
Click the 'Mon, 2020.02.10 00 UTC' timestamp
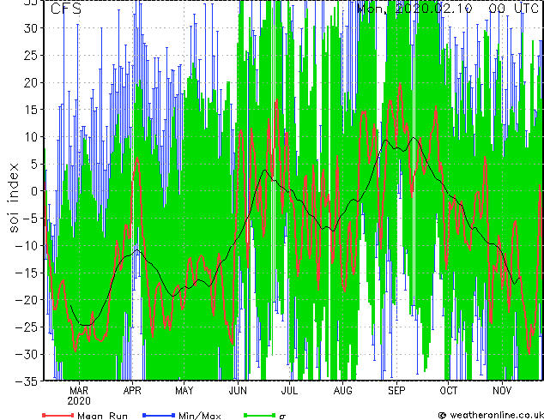[x=448, y=8]
